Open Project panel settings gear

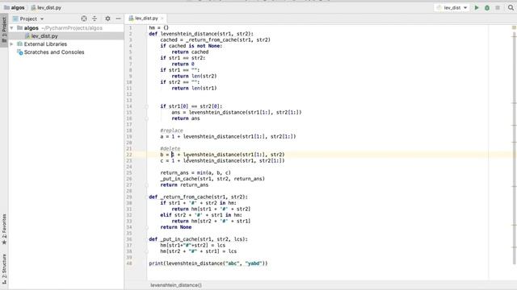(107, 19)
